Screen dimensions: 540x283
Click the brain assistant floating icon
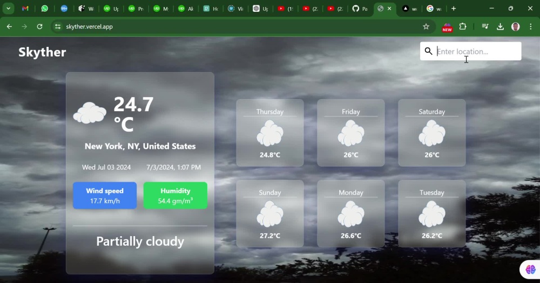pos(530,269)
